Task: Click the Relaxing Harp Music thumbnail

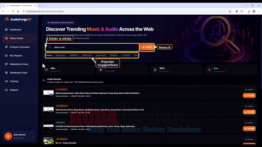Action: [48, 109]
